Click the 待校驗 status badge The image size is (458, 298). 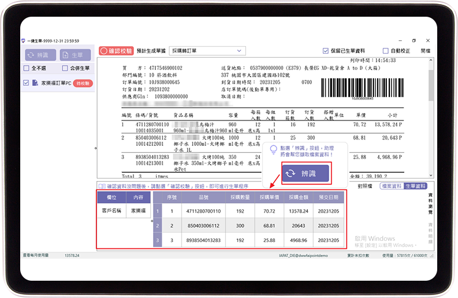[x=83, y=84]
